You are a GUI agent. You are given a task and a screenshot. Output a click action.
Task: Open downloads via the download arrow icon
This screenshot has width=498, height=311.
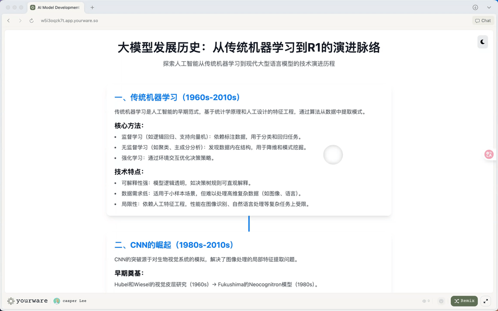coord(475,7)
